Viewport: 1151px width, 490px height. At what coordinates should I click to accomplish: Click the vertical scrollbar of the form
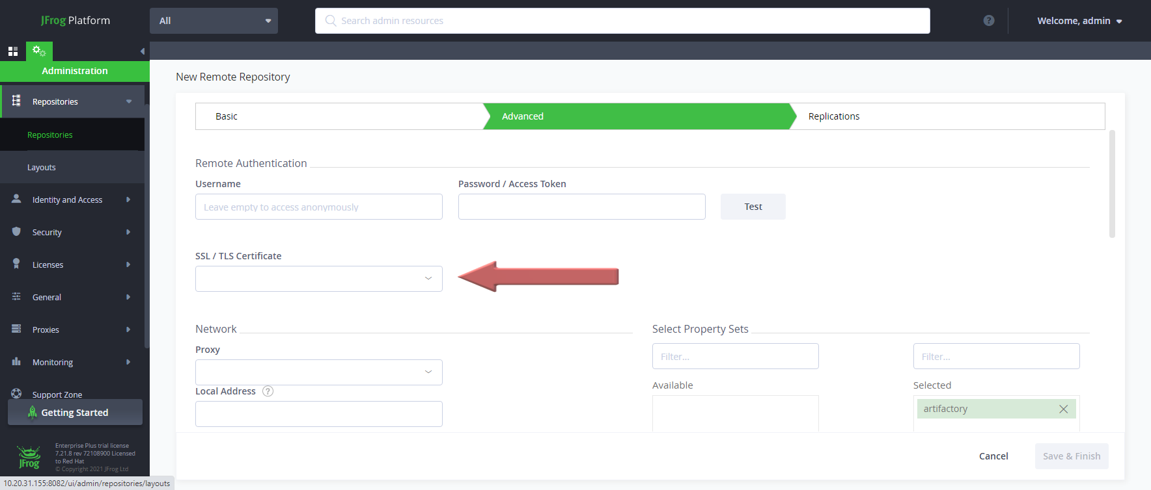tap(1112, 184)
